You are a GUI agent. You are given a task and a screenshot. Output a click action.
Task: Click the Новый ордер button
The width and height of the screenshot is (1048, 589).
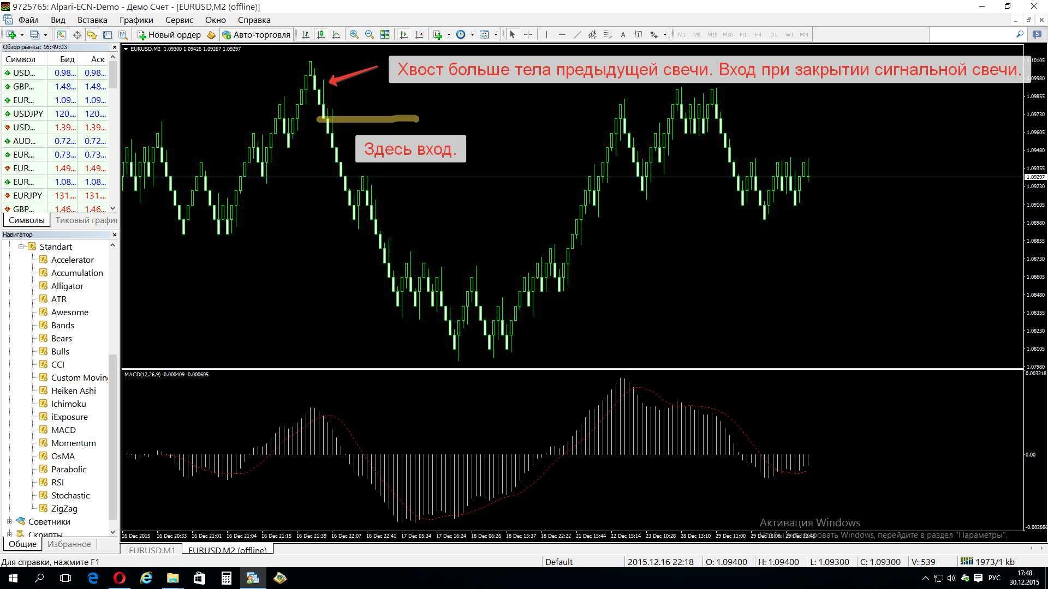tap(169, 34)
